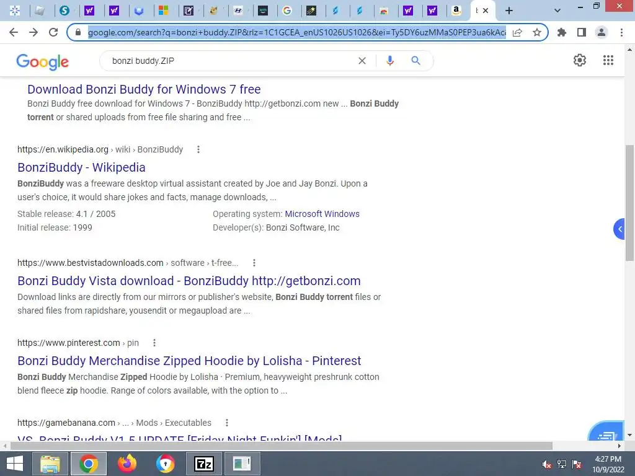635x476 pixels.
Task: Expand the blue side panel arrow
Action: (x=619, y=229)
